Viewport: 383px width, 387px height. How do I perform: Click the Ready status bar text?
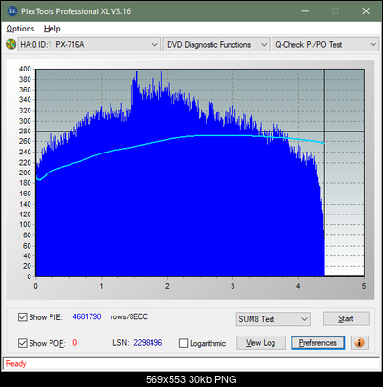point(16,363)
